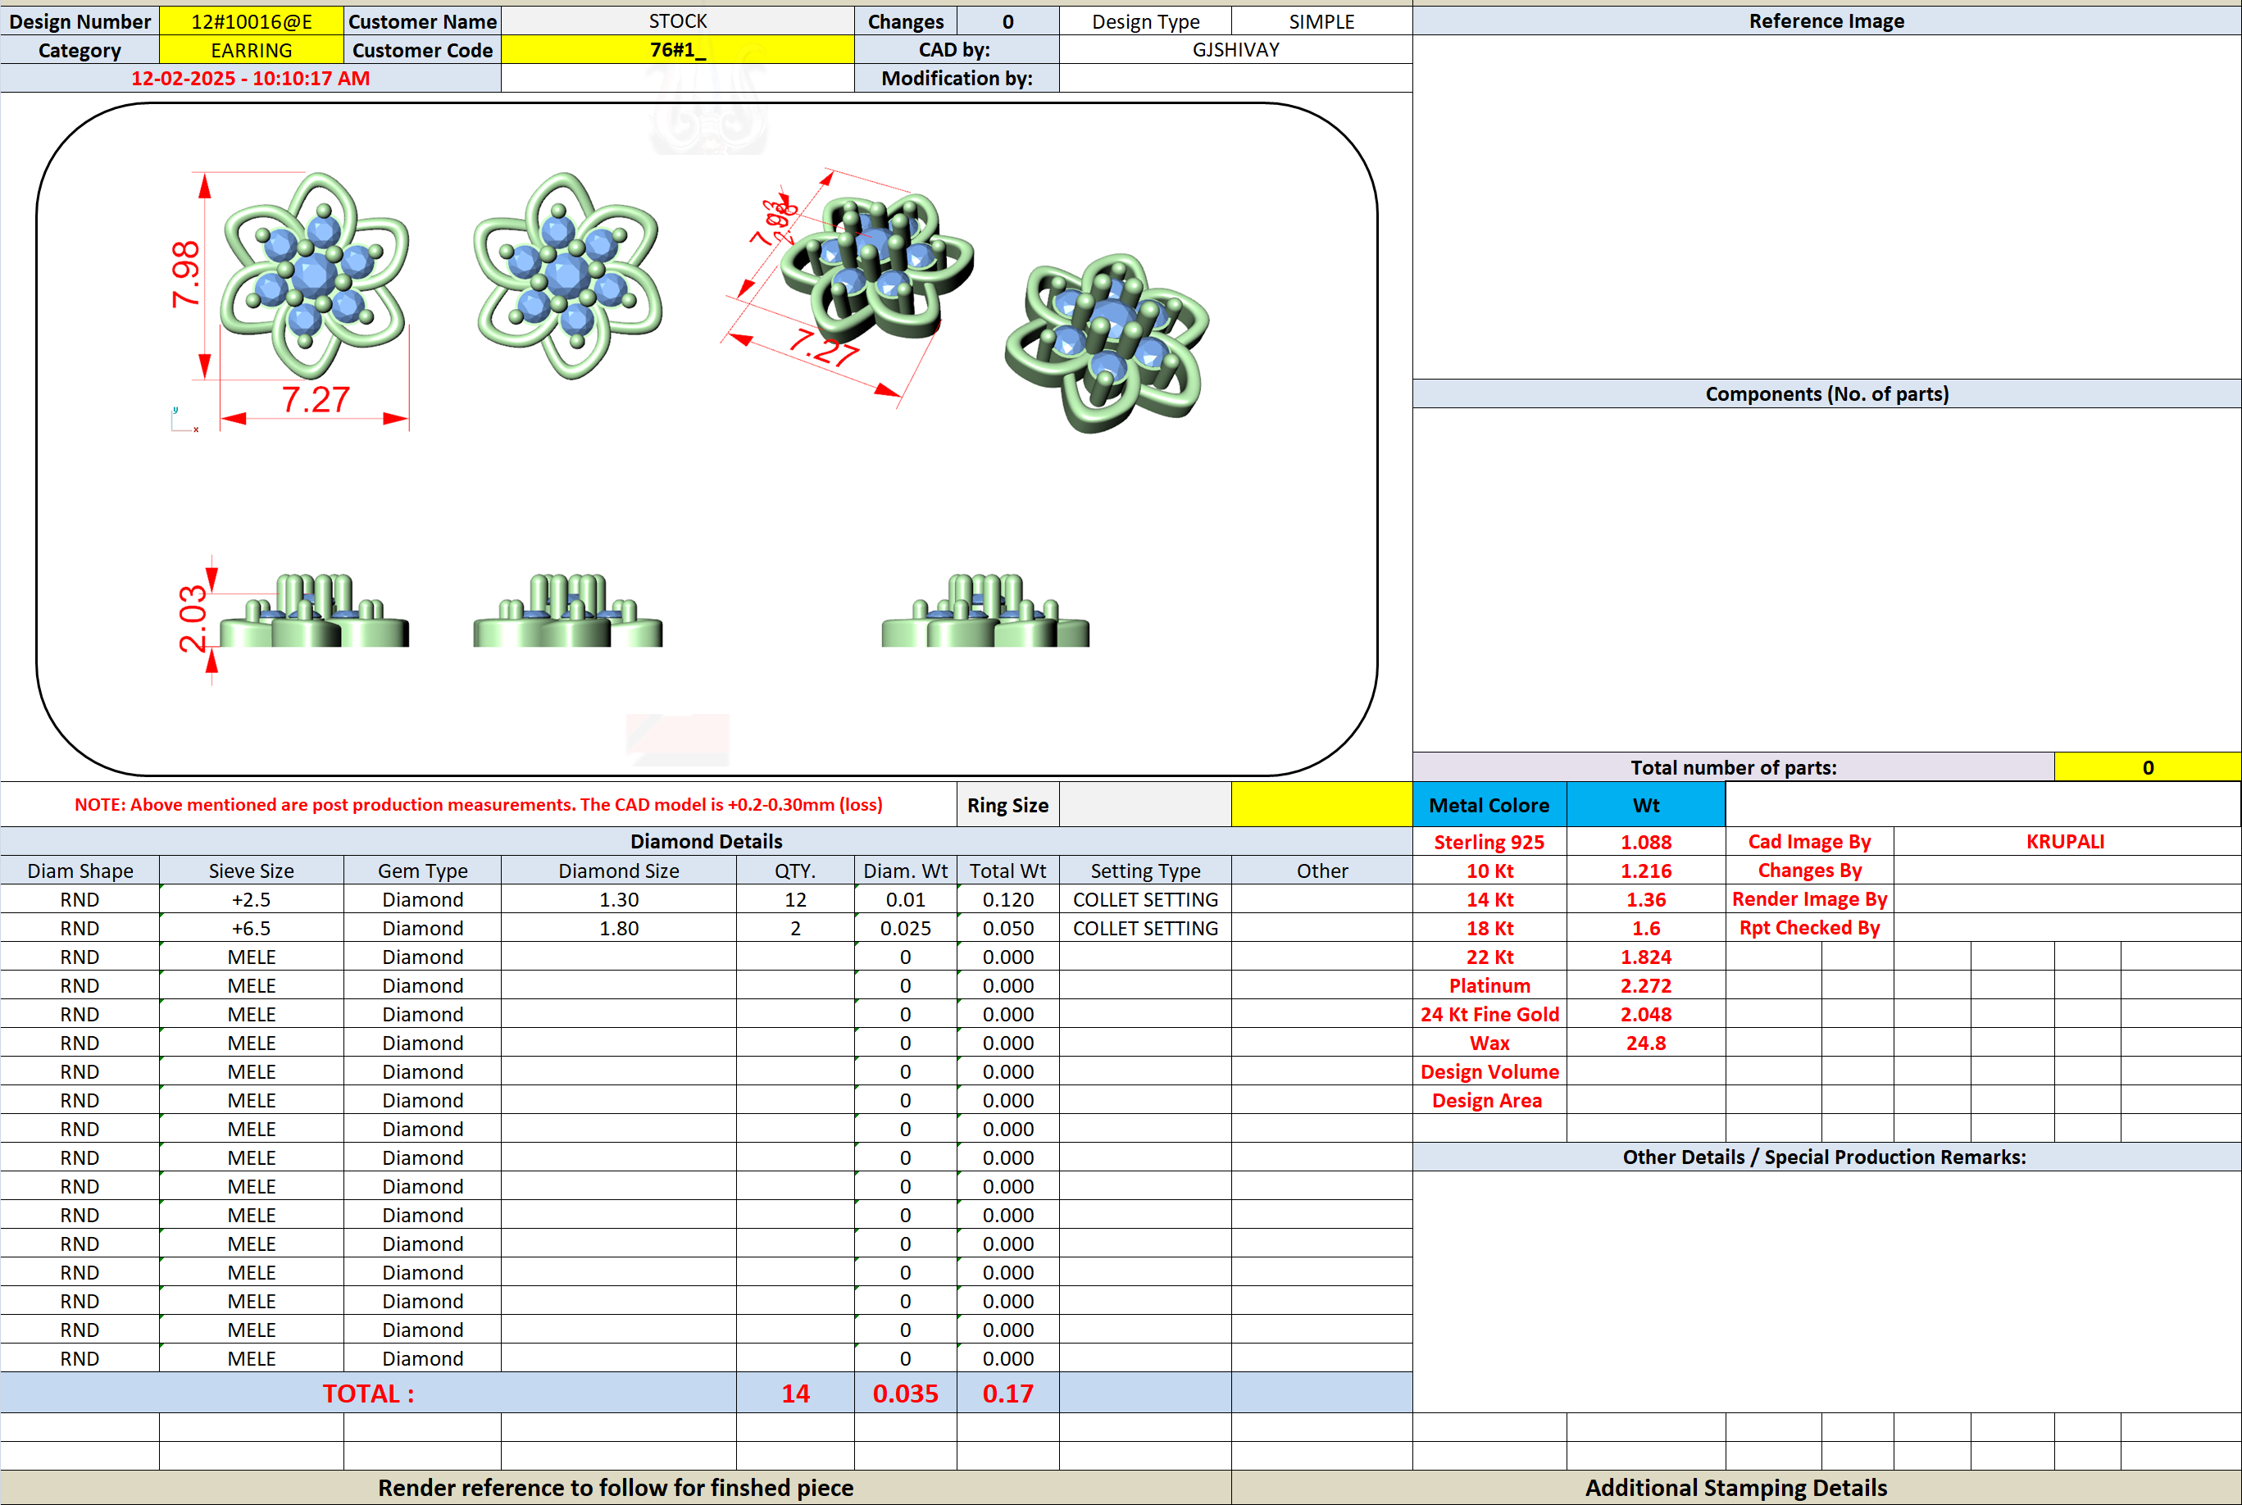Image resolution: width=2242 pixels, height=1505 pixels.
Task: Click the perspective render with 7.27 dimension
Action: pos(875,266)
